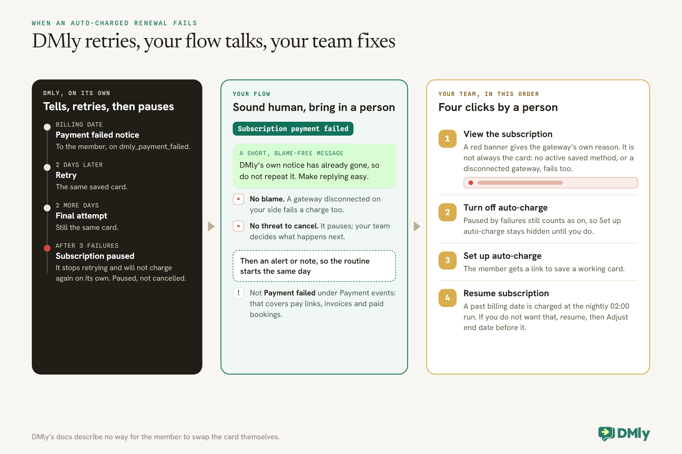Click the 2 days later Retry dot
Image resolution: width=682 pixels, height=454 pixels.
[47, 167]
